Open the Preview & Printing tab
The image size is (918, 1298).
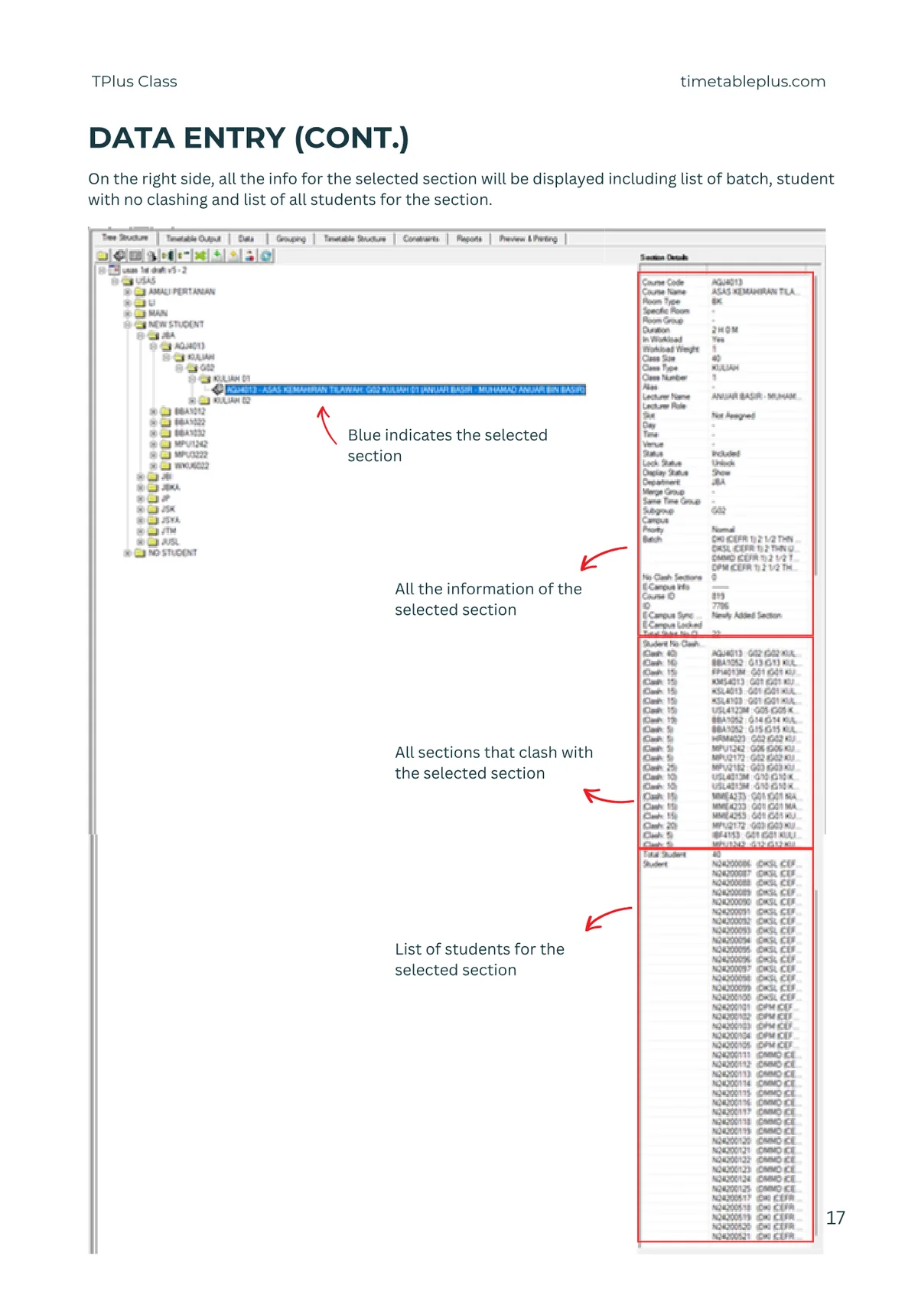pos(528,239)
